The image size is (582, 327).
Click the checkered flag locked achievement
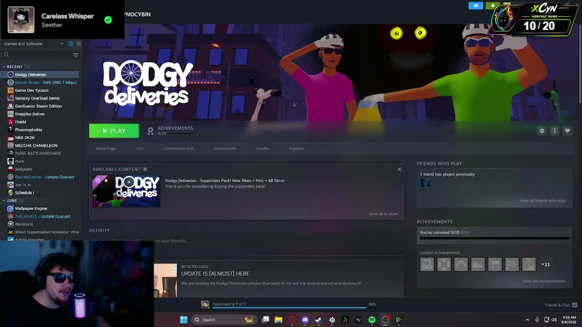(x=512, y=264)
